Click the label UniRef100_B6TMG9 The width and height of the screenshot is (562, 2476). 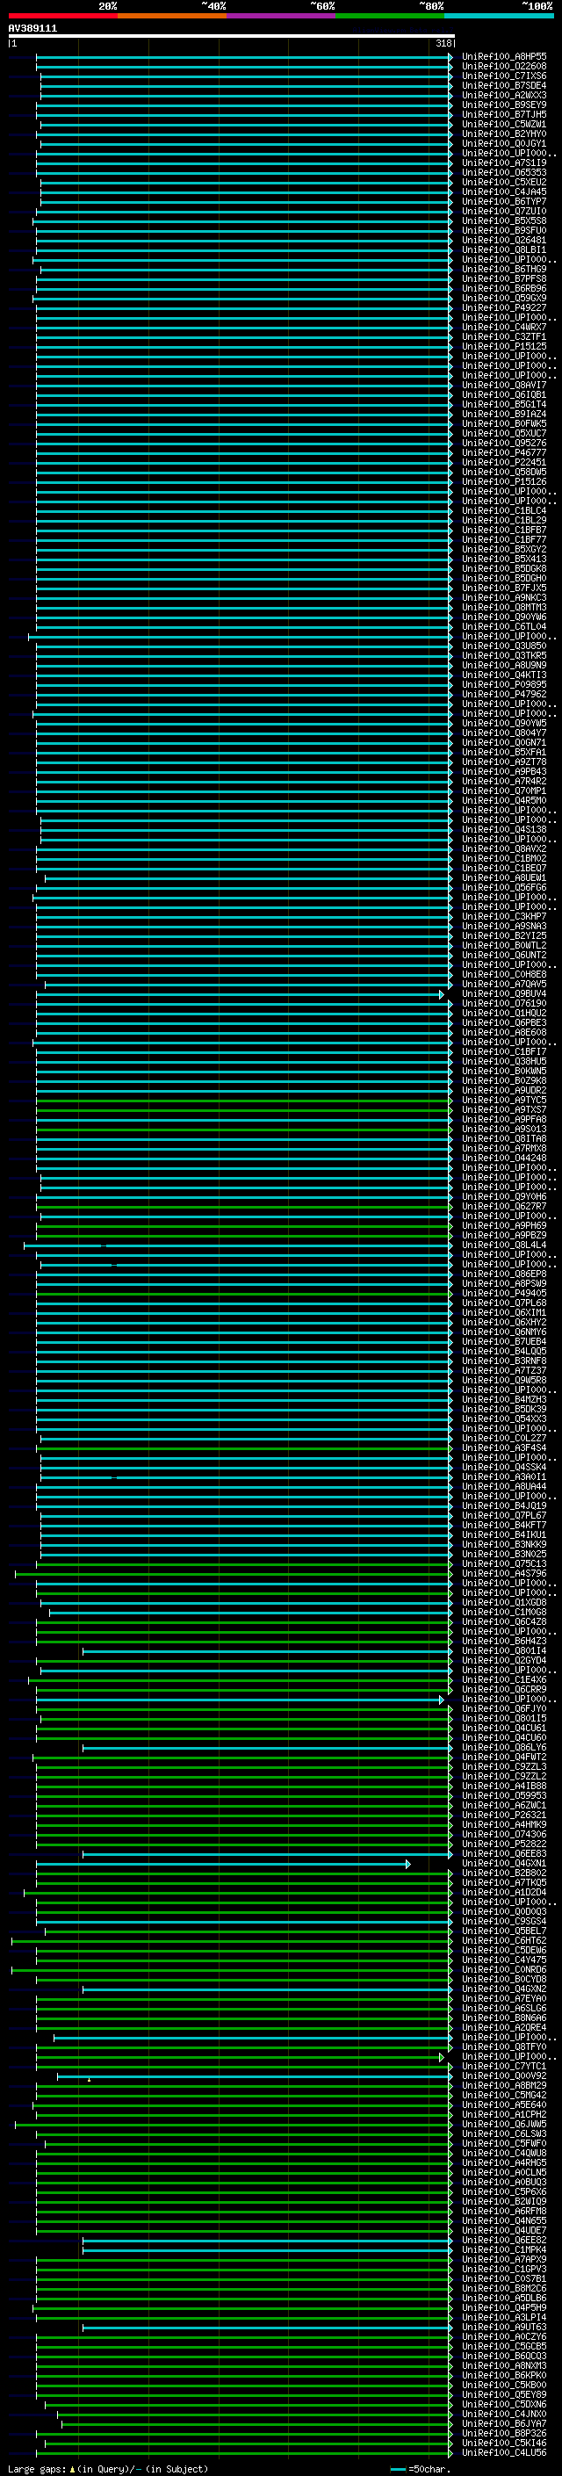click(504, 269)
